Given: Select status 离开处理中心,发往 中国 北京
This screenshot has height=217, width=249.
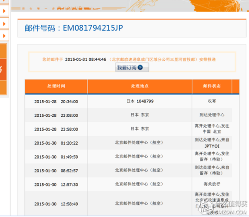Looking at the screenshot, I should (x=212, y=129).
